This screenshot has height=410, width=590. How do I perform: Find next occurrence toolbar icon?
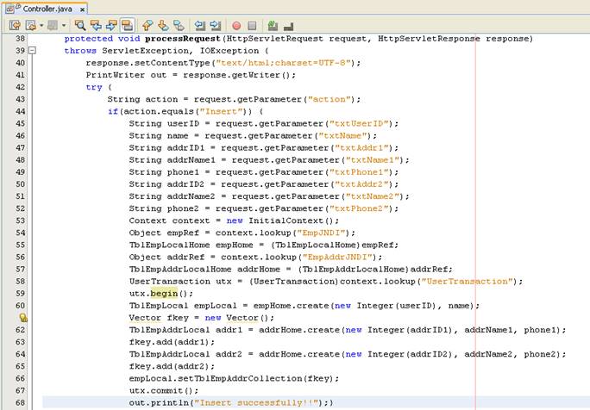coord(112,26)
